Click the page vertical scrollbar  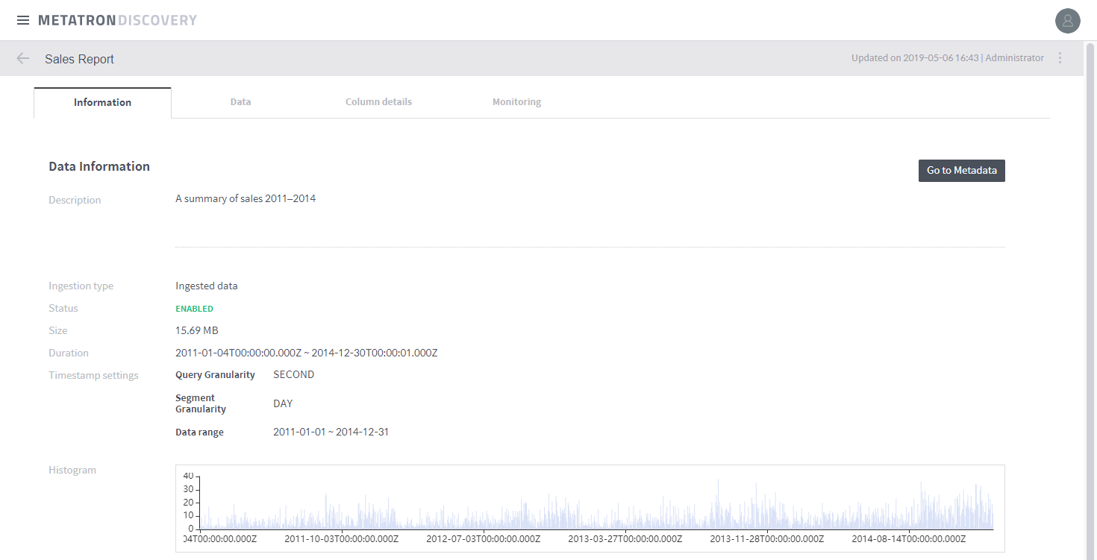(1090, 300)
